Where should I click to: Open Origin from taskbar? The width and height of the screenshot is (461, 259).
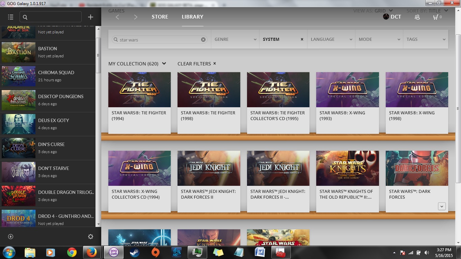pyautogui.click(x=155, y=252)
